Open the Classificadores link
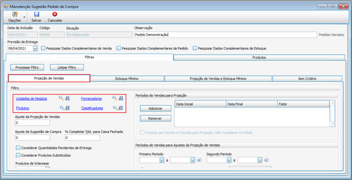This screenshot has width=352, height=180. [92, 108]
